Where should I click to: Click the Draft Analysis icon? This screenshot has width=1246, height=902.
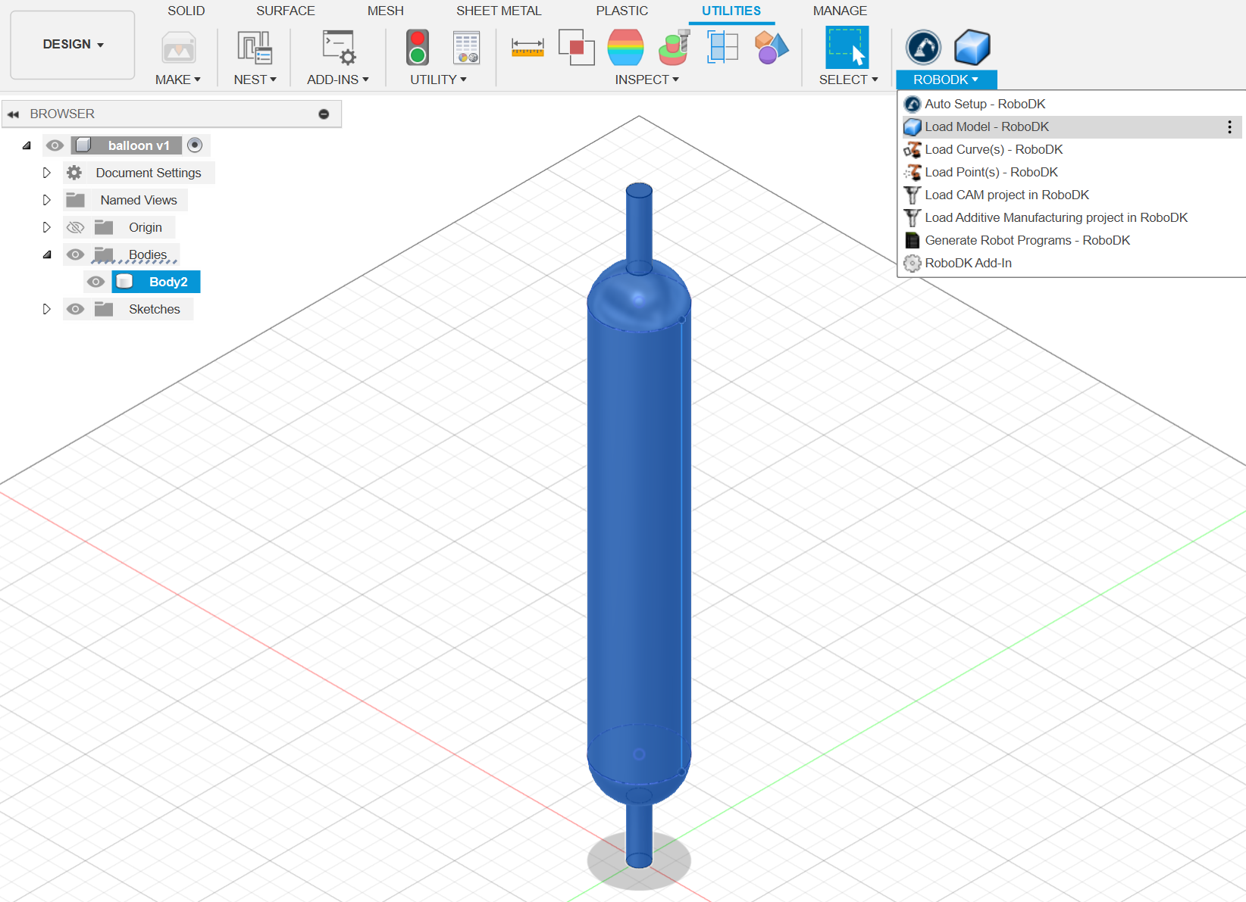click(674, 48)
